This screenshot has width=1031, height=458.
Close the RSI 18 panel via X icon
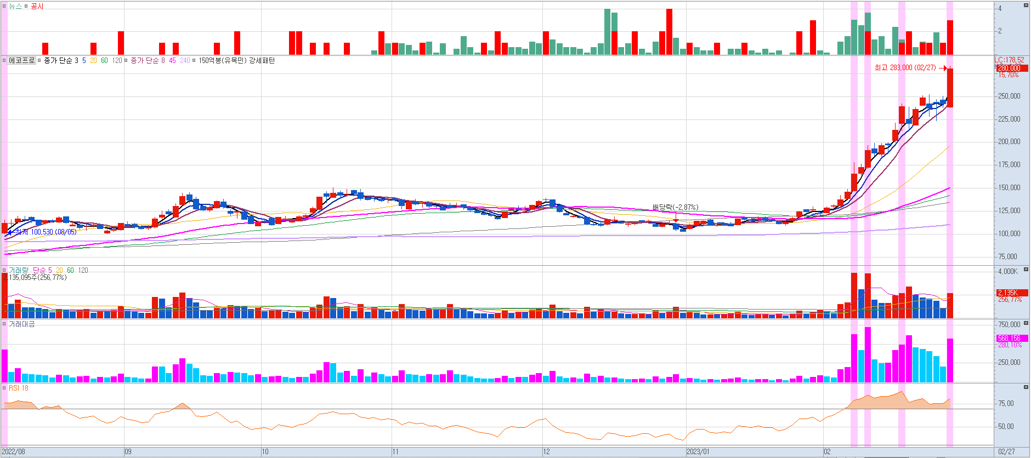1026,387
